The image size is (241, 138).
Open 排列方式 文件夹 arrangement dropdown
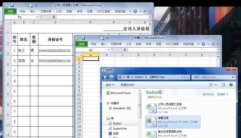(x=222, y=94)
